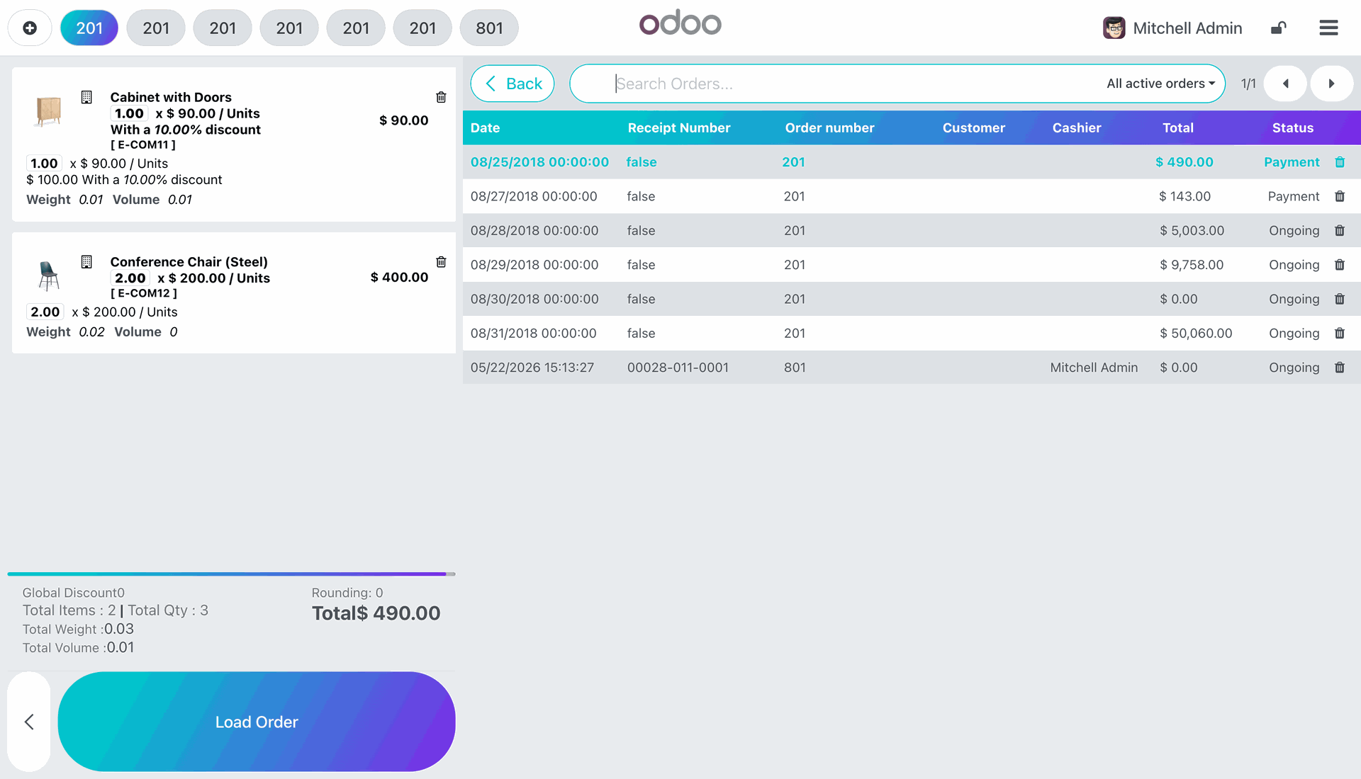Delete the 05/22/2026 order
Viewport: 1361px width, 779px height.
pos(1340,368)
